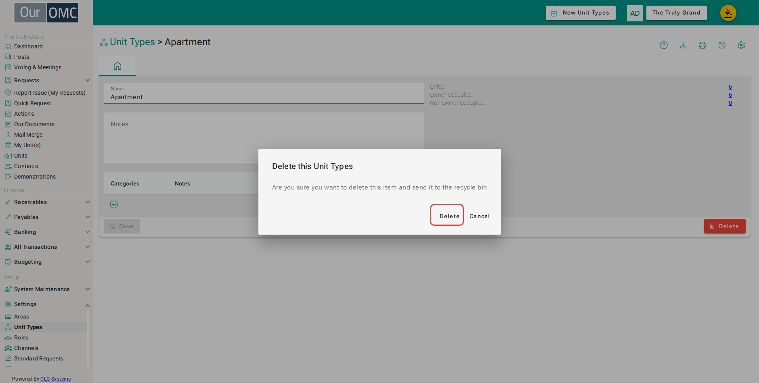Open Quick Request
The width and height of the screenshot is (759, 383).
(x=32, y=103)
